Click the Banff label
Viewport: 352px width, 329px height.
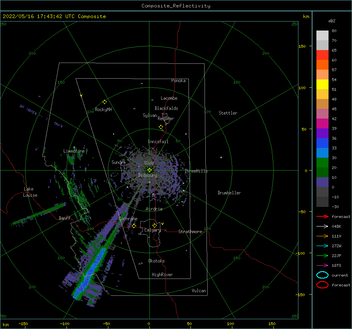click(65, 218)
